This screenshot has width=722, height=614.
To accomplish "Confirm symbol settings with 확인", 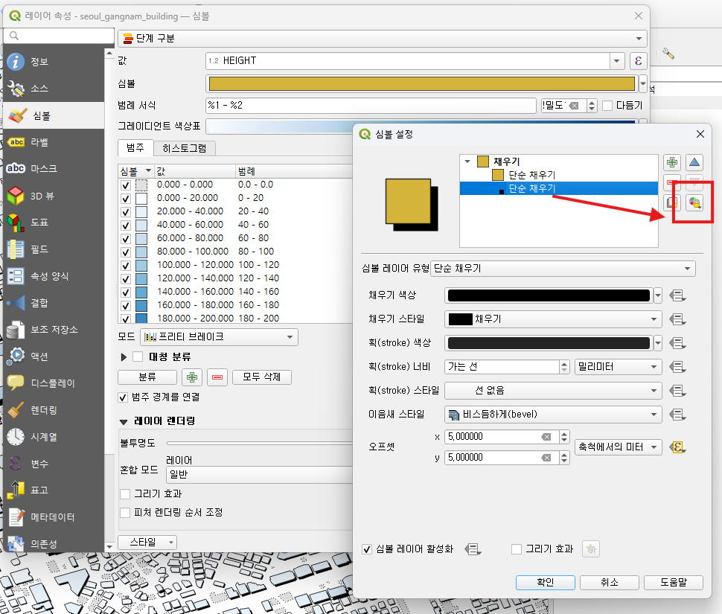I will (545, 583).
